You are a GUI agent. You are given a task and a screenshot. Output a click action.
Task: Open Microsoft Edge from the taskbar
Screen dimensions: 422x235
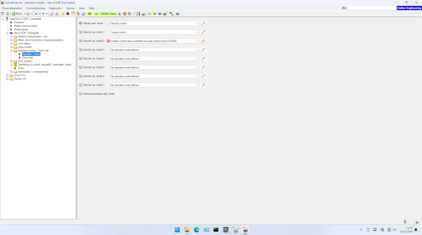(197, 230)
